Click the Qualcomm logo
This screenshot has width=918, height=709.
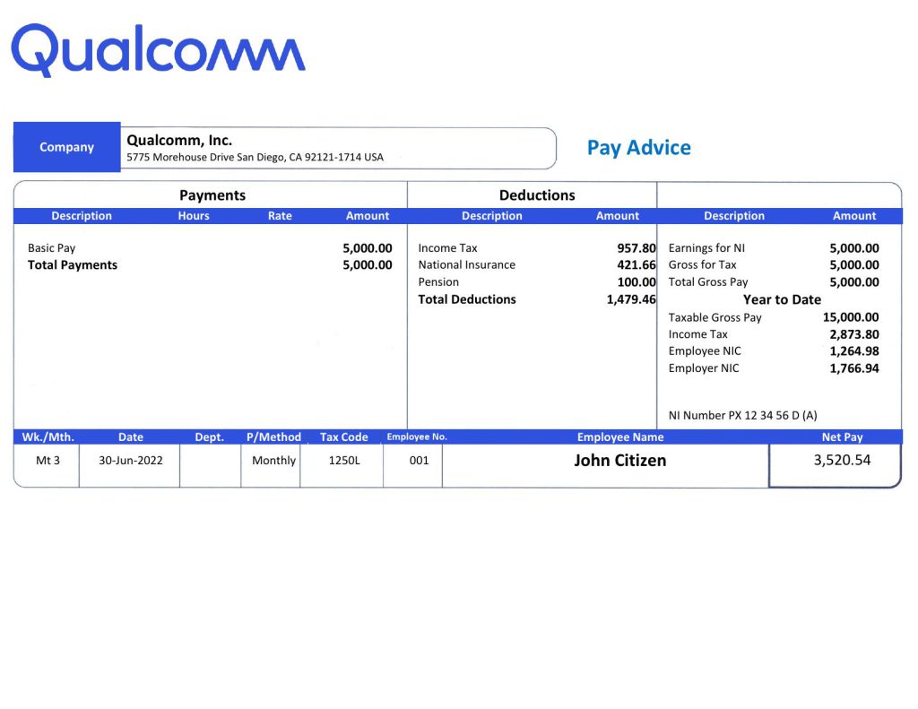point(158,51)
